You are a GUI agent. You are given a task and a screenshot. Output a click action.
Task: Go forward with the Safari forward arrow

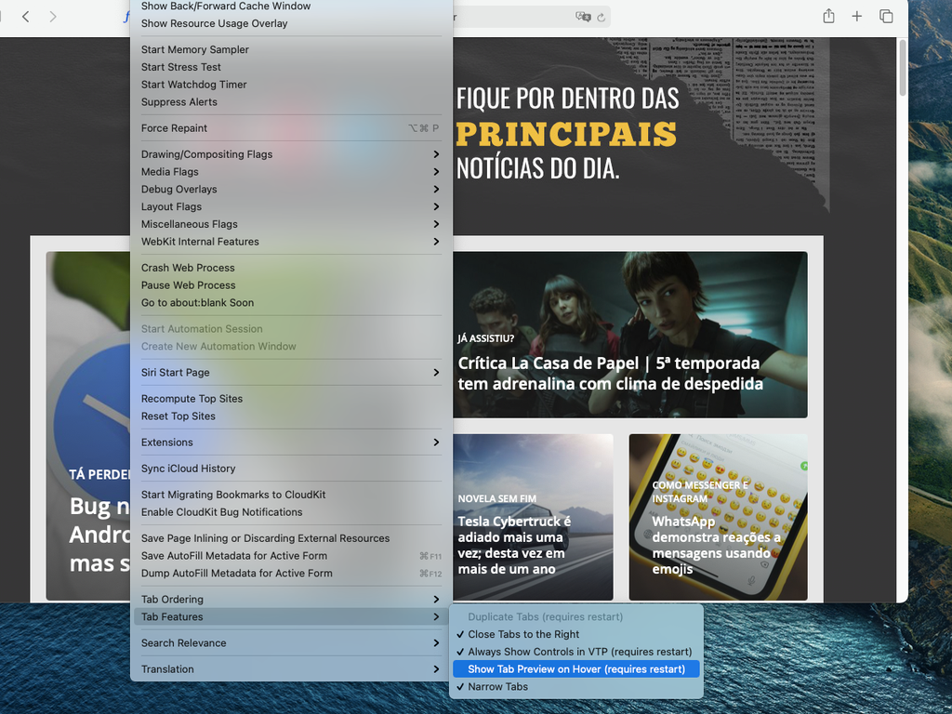point(53,17)
